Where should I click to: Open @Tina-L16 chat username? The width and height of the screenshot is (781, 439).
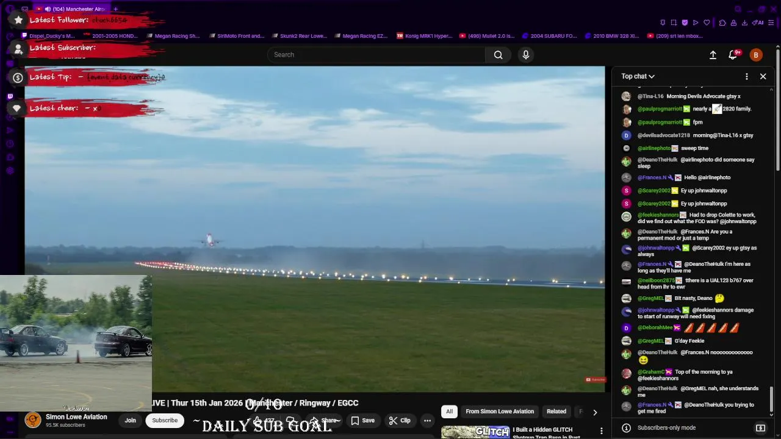click(x=650, y=96)
